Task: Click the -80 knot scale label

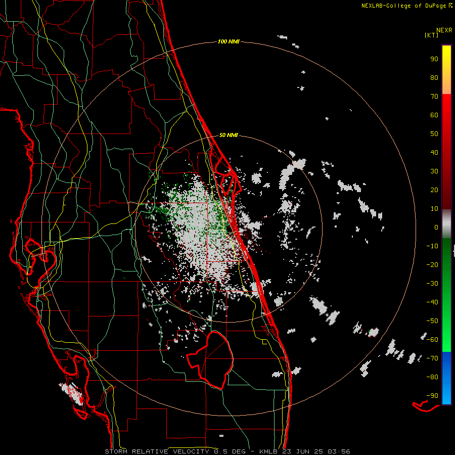Action: (432, 377)
